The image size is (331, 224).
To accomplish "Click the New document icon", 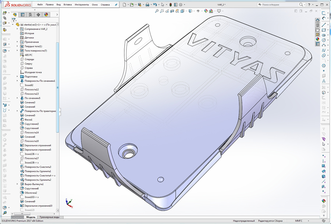I will coord(124,5).
